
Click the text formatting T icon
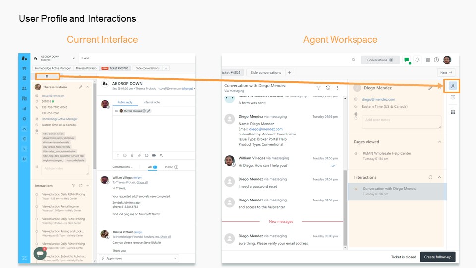118,155
